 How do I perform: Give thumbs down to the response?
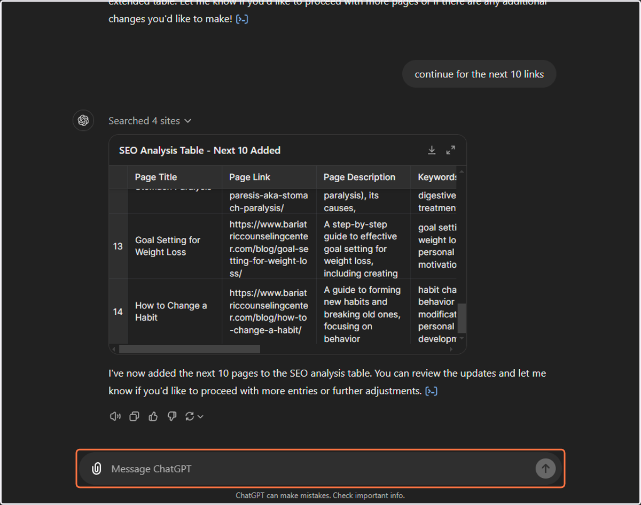171,416
